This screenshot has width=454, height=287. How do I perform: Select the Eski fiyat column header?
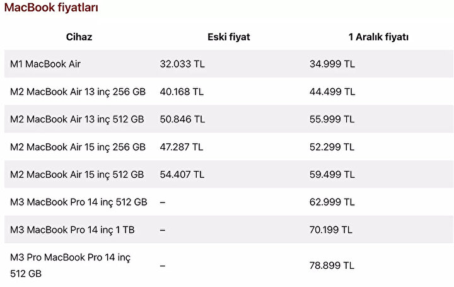(229, 37)
